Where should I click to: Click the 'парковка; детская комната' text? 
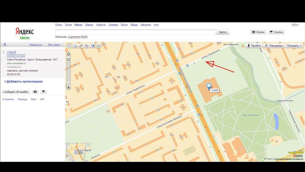tap(22, 70)
